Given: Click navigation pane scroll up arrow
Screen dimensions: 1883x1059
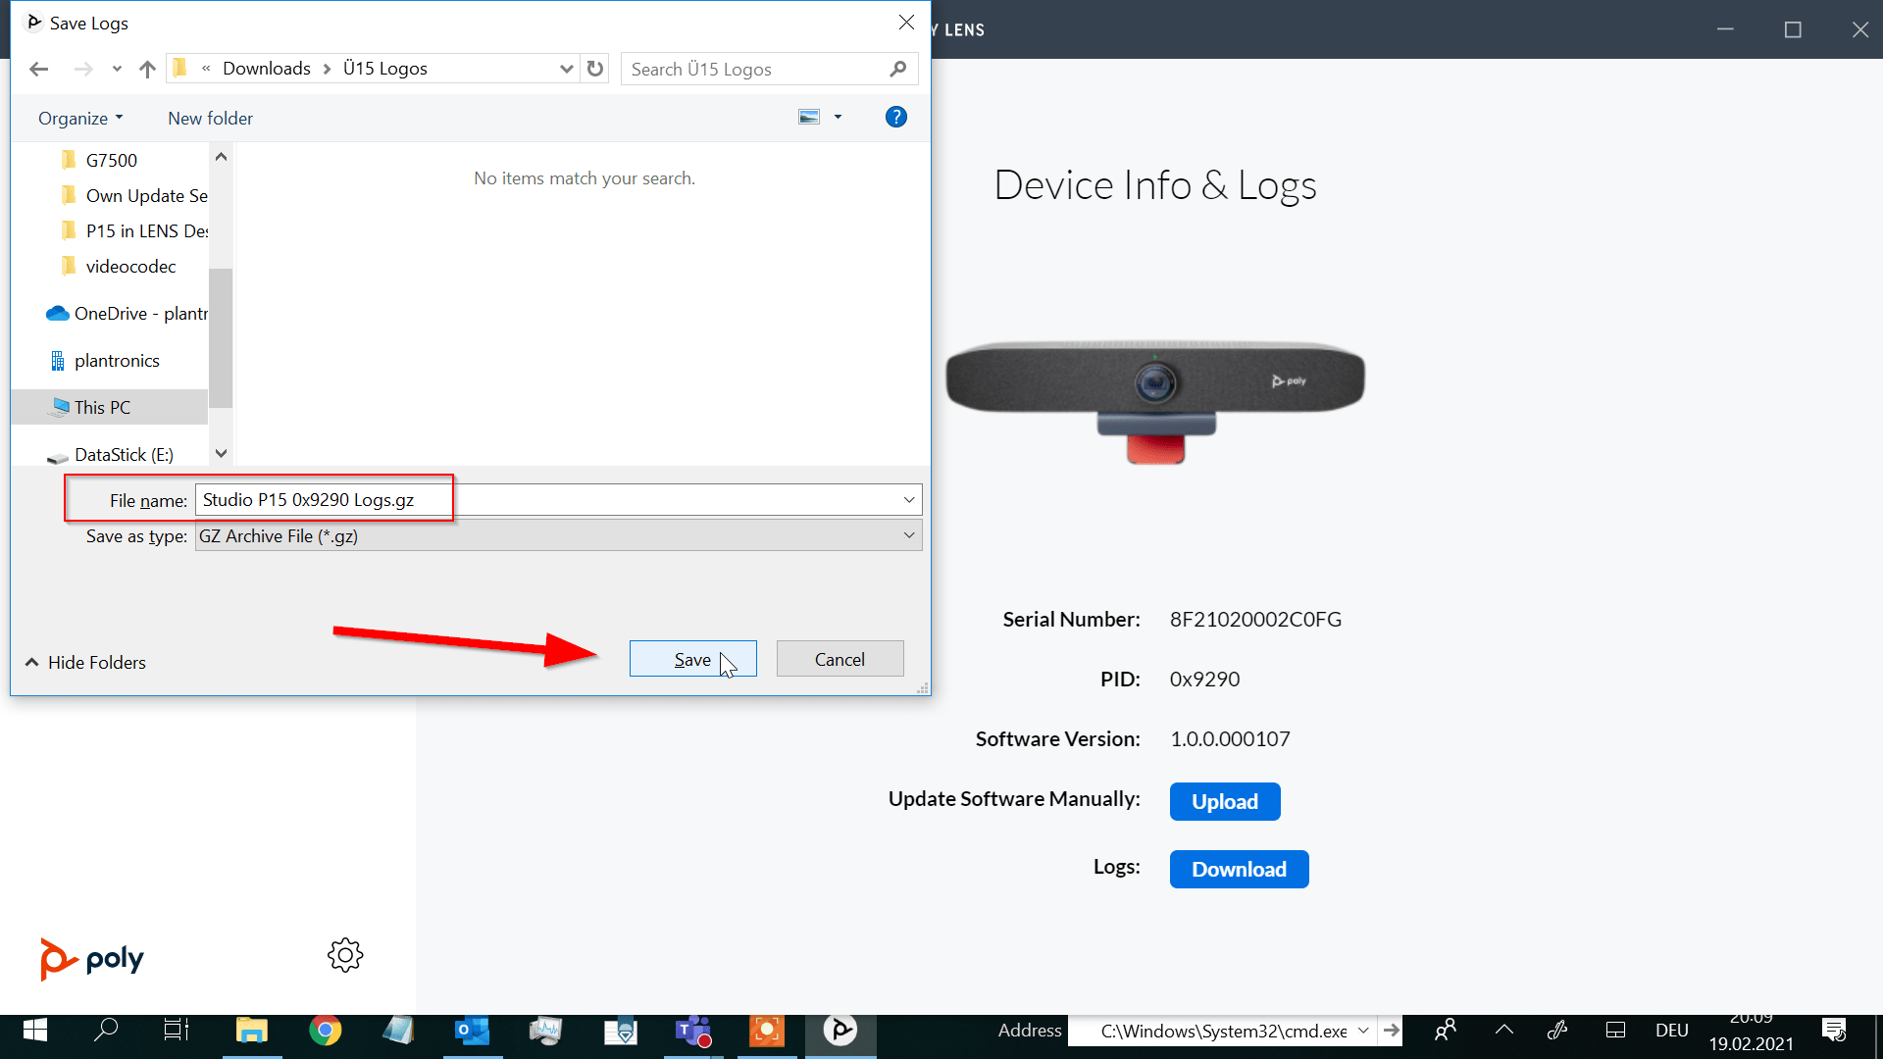Looking at the screenshot, I should click(x=221, y=157).
